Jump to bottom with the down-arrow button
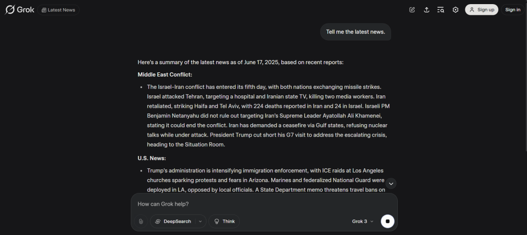This screenshot has height=235, width=527. click(x=391, y=183)
